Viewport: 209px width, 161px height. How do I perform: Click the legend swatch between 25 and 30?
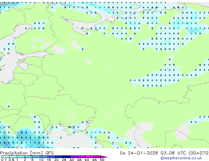click(66, 157)
